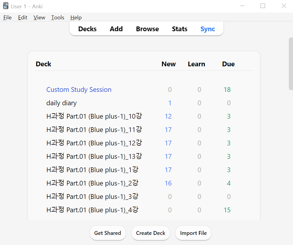Open the File menu
Screen dimensions: 293x245
pyautogui.click(x=7, y=18)
